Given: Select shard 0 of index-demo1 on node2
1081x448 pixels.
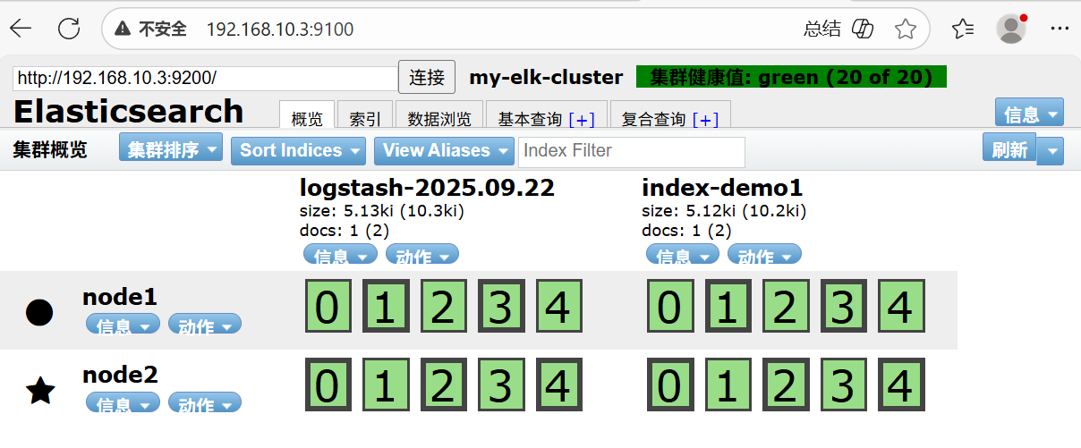Looking at the screenshot, I should pyautogui.click(x=670, y=385).
